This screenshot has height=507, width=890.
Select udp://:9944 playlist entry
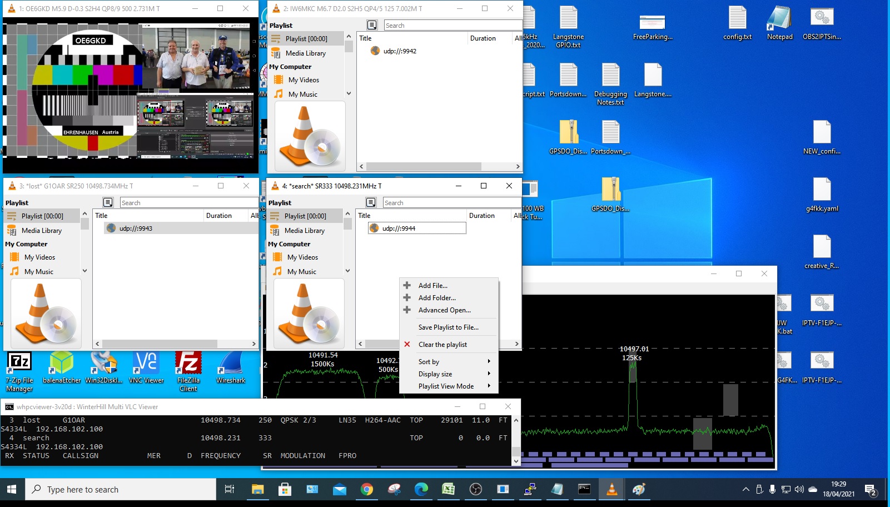(x=417, y=228)
